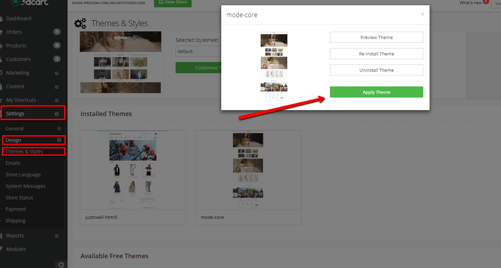Click the Preview Theme button
This screenshot has width=501, height=268.
pos(376,37)
